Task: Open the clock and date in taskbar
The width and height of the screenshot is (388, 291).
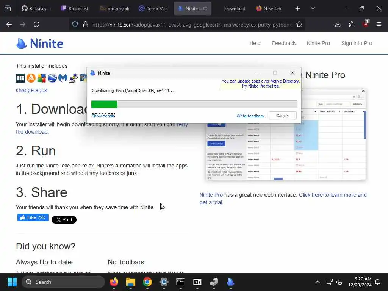Action: click(x=360, y=282)
